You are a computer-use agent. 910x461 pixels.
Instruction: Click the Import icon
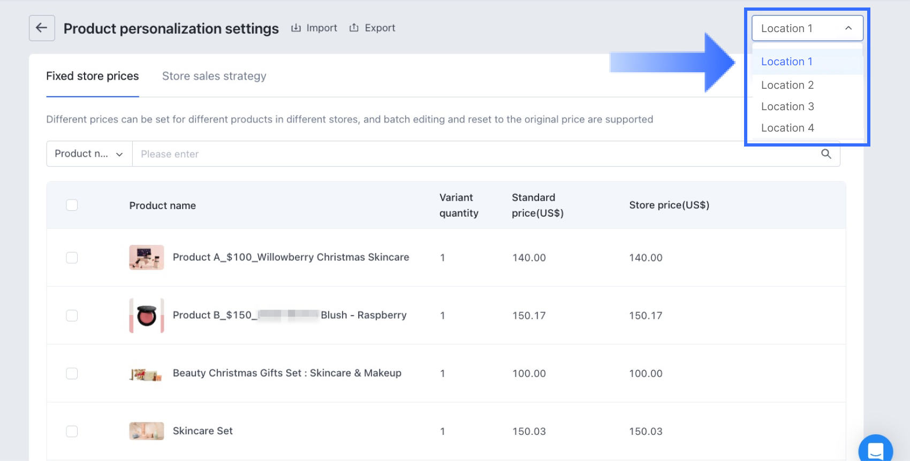pyautogui.click(x=296, y=28)
